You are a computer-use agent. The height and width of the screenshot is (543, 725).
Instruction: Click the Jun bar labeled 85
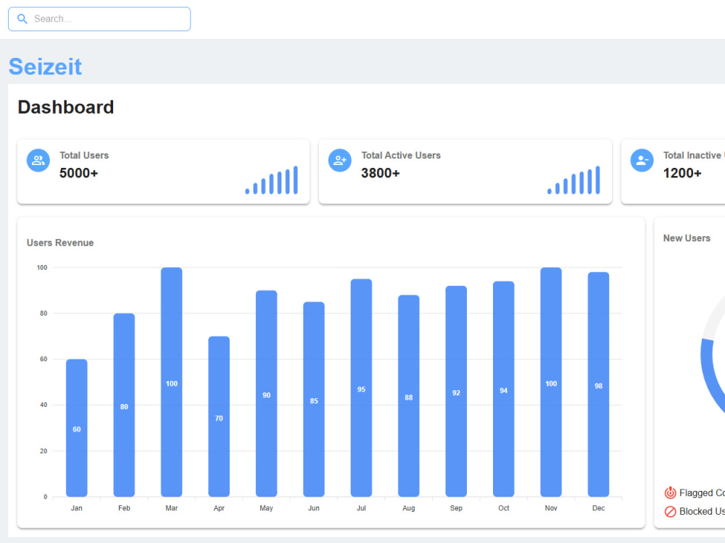[x=314, y=400]
